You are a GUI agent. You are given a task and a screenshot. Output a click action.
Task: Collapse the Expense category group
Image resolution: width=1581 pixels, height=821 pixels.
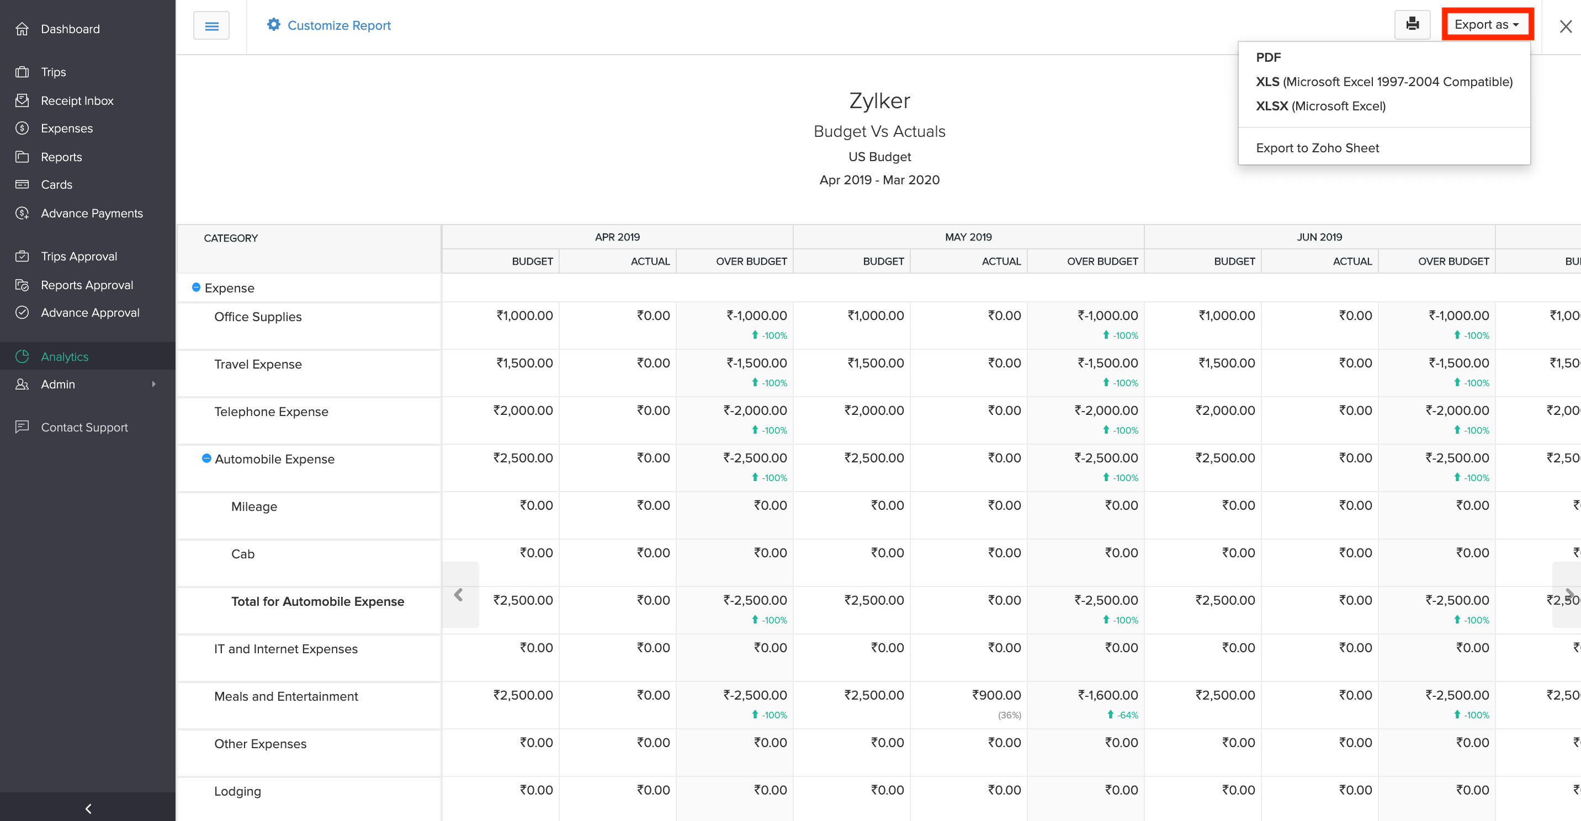coord(196,287)
